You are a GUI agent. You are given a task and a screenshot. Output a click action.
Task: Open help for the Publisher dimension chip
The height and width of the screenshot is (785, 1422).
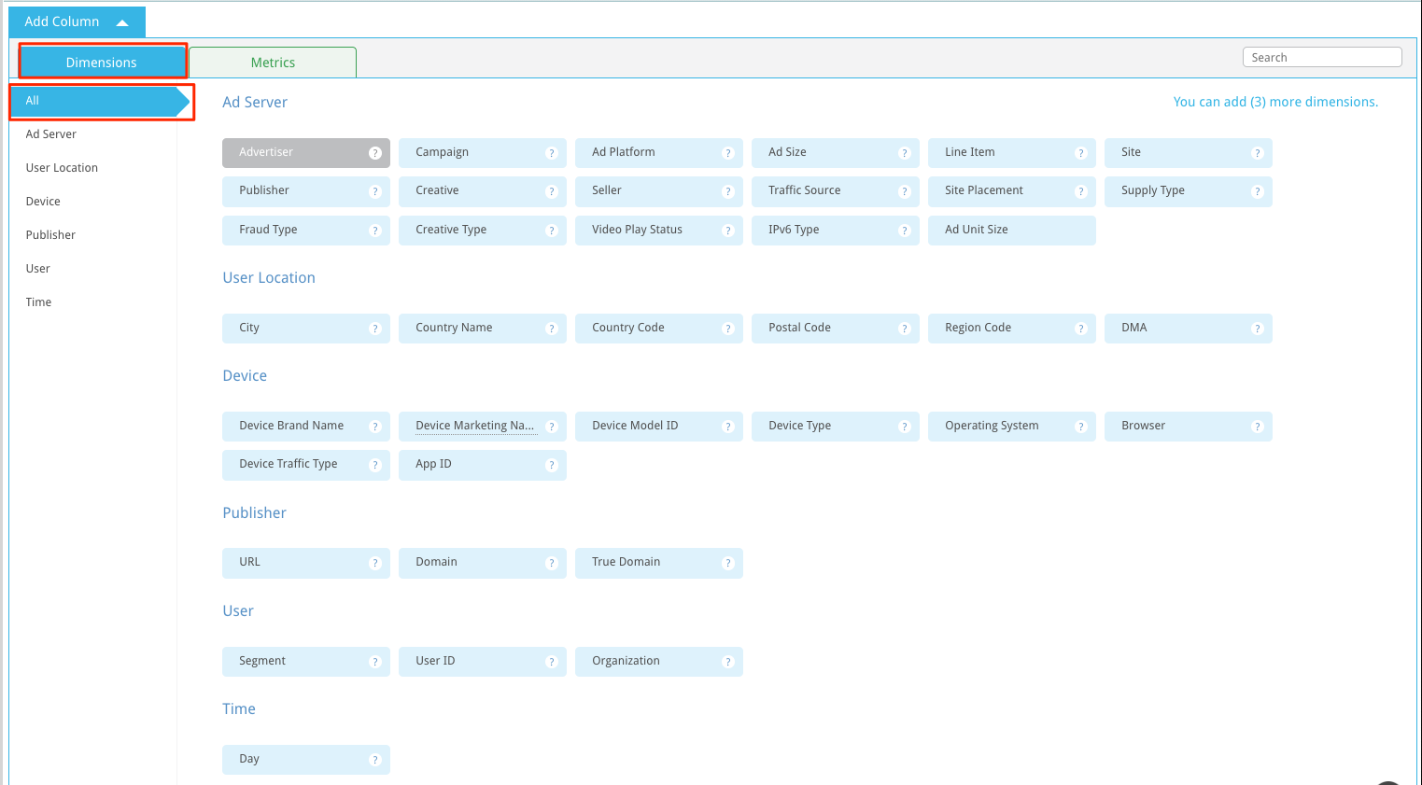tap(375, 191)
